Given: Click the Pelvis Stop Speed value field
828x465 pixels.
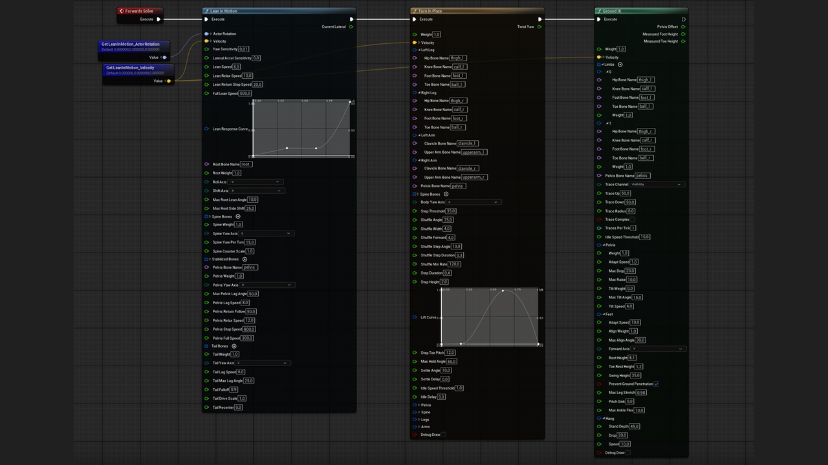Looking at the screenshot, I should 249,329.
